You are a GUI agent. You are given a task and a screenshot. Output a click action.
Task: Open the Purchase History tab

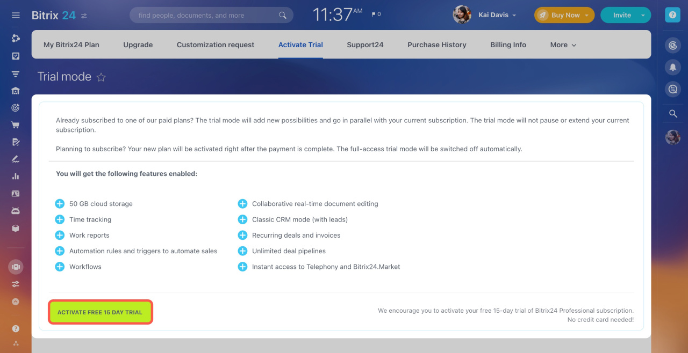click(437, 45)
